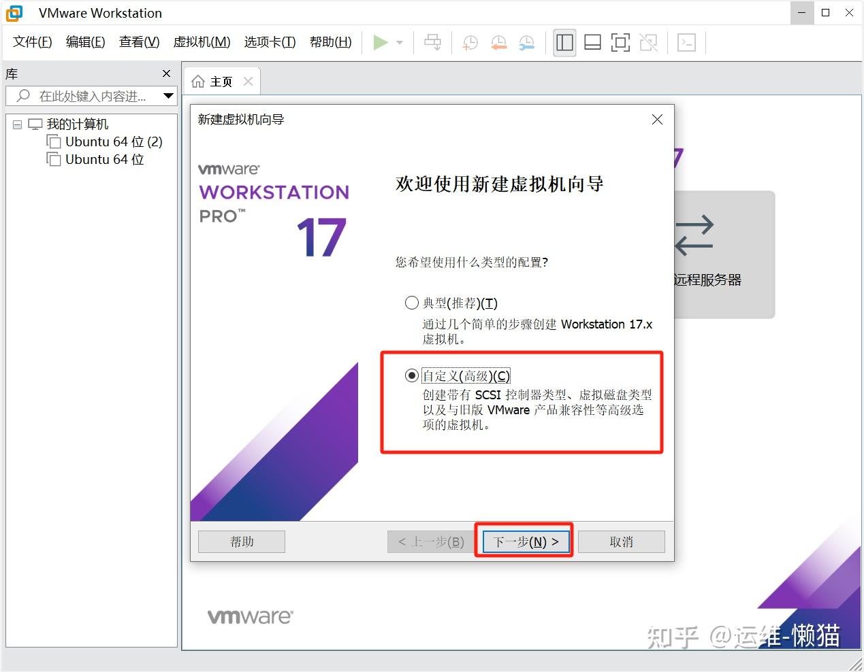Open the power options dropdown arrow
This screenshot has width=864, height=672.
tap(398, 42)
